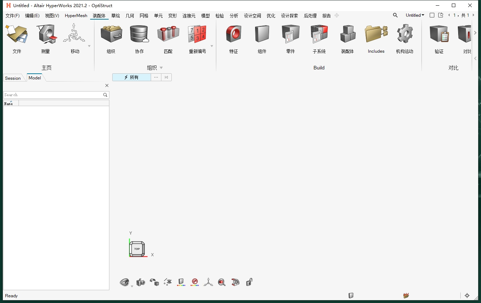Viewport: 481px width, 303px height.
Task: Open the Untitled page dropdown
Action: pyautogui.click(x=415, y=15)
